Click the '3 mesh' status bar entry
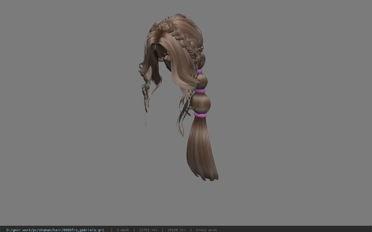This screenshot has height=232, width=372. (123, 230)
